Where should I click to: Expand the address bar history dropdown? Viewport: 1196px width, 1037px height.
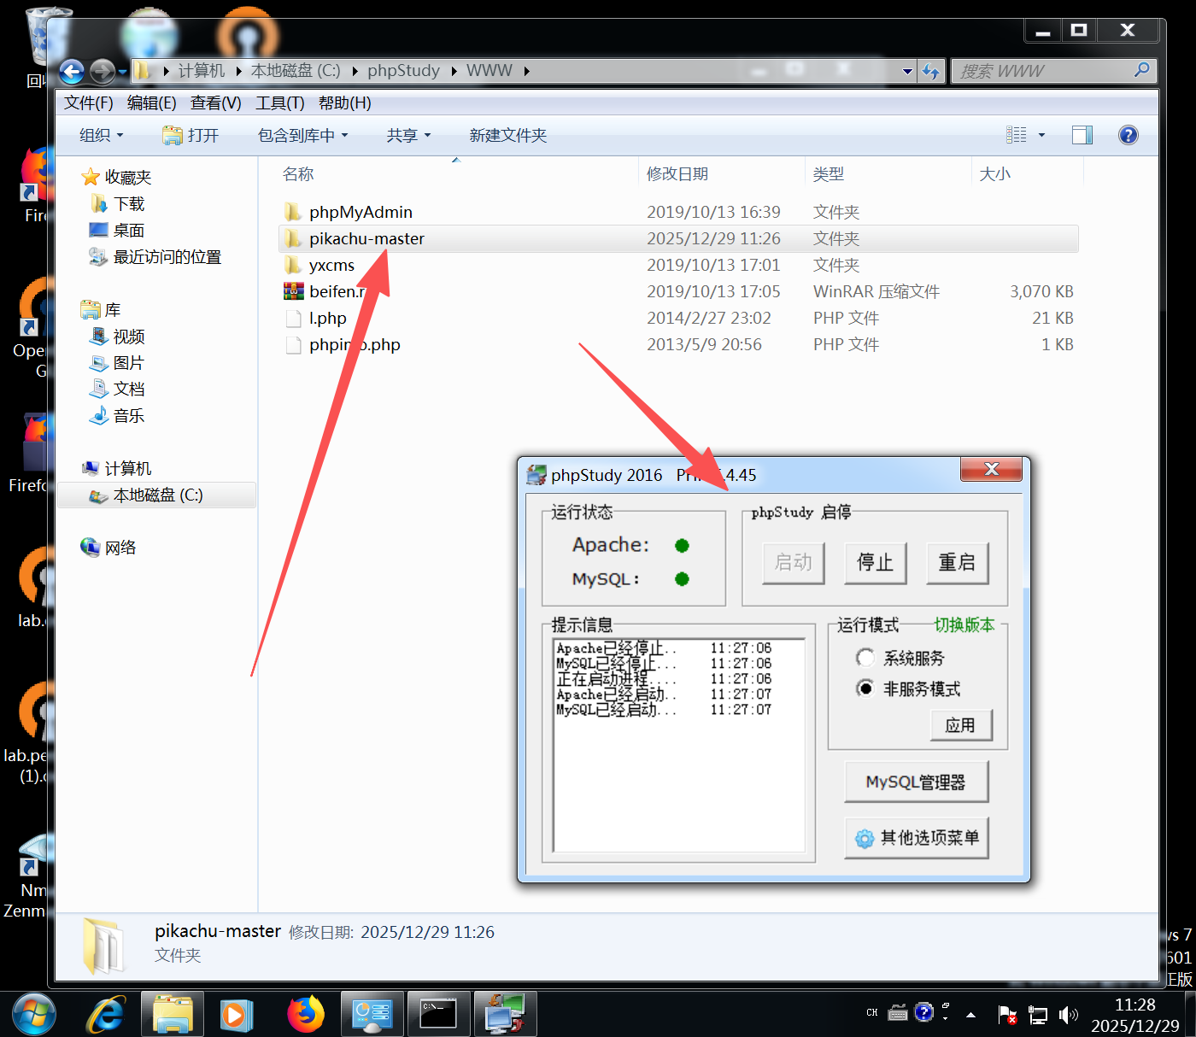(907, 71)
